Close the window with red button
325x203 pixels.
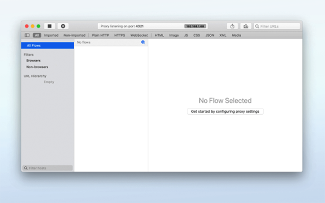pyautogui.click(x=27, y=26)
